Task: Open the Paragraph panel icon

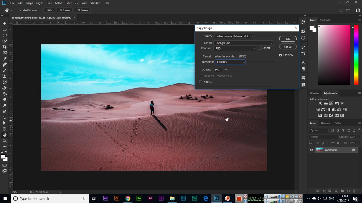Action: (303, 69)
